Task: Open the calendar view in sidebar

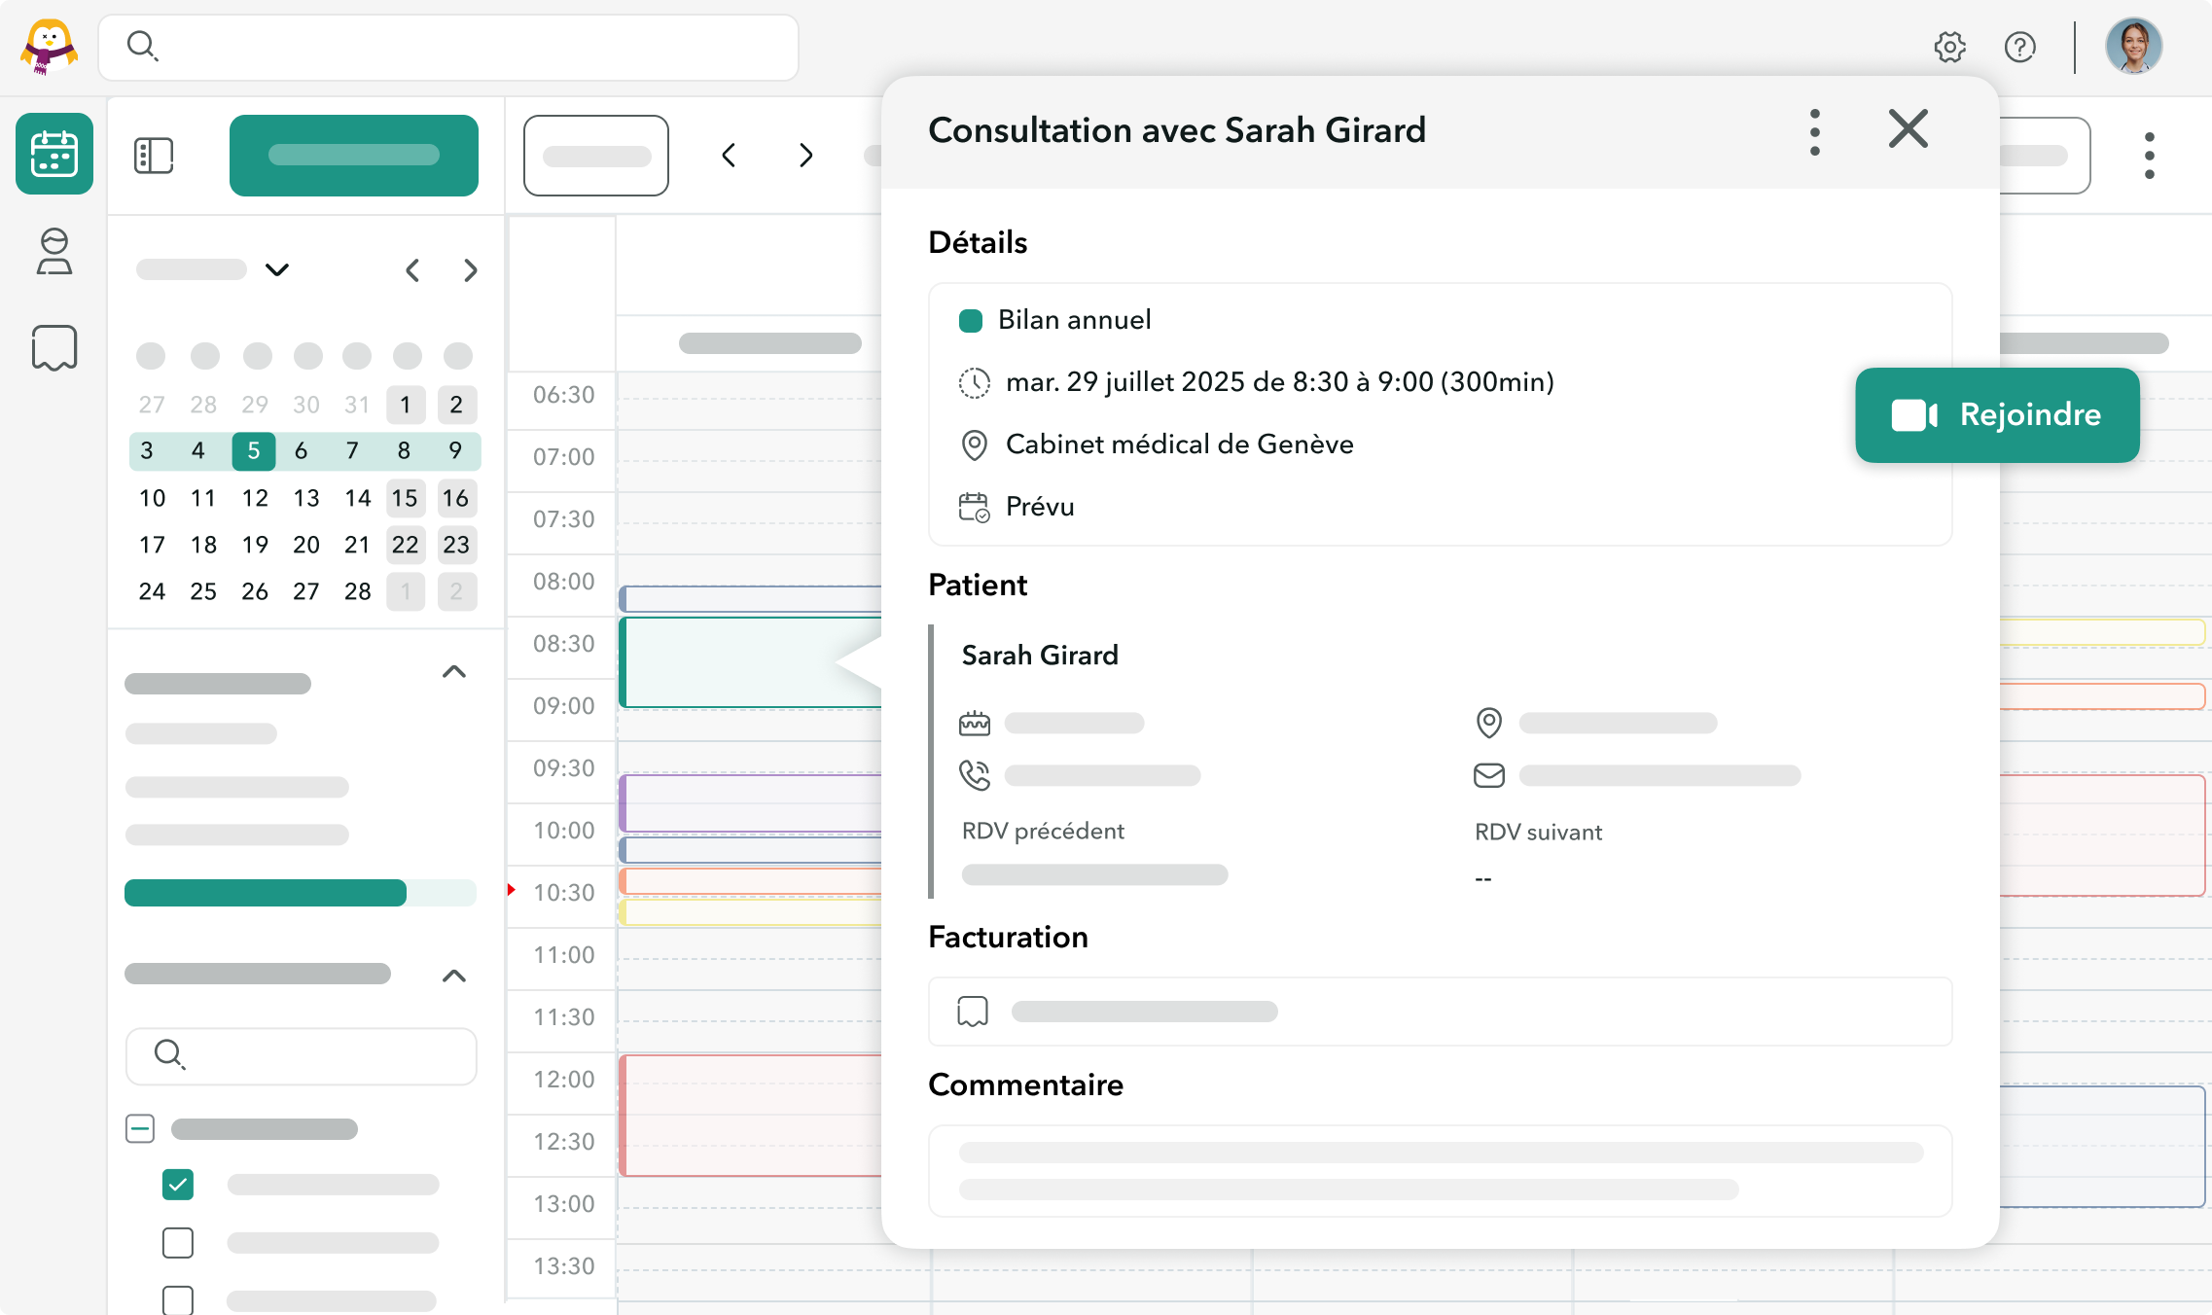Action: 54,154
